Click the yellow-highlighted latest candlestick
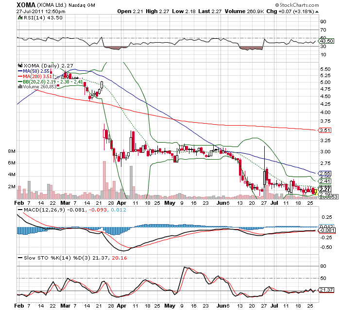 (316, 192)
